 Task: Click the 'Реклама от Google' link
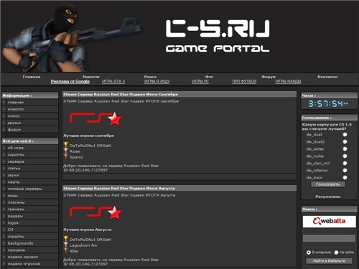click(70, 82)
